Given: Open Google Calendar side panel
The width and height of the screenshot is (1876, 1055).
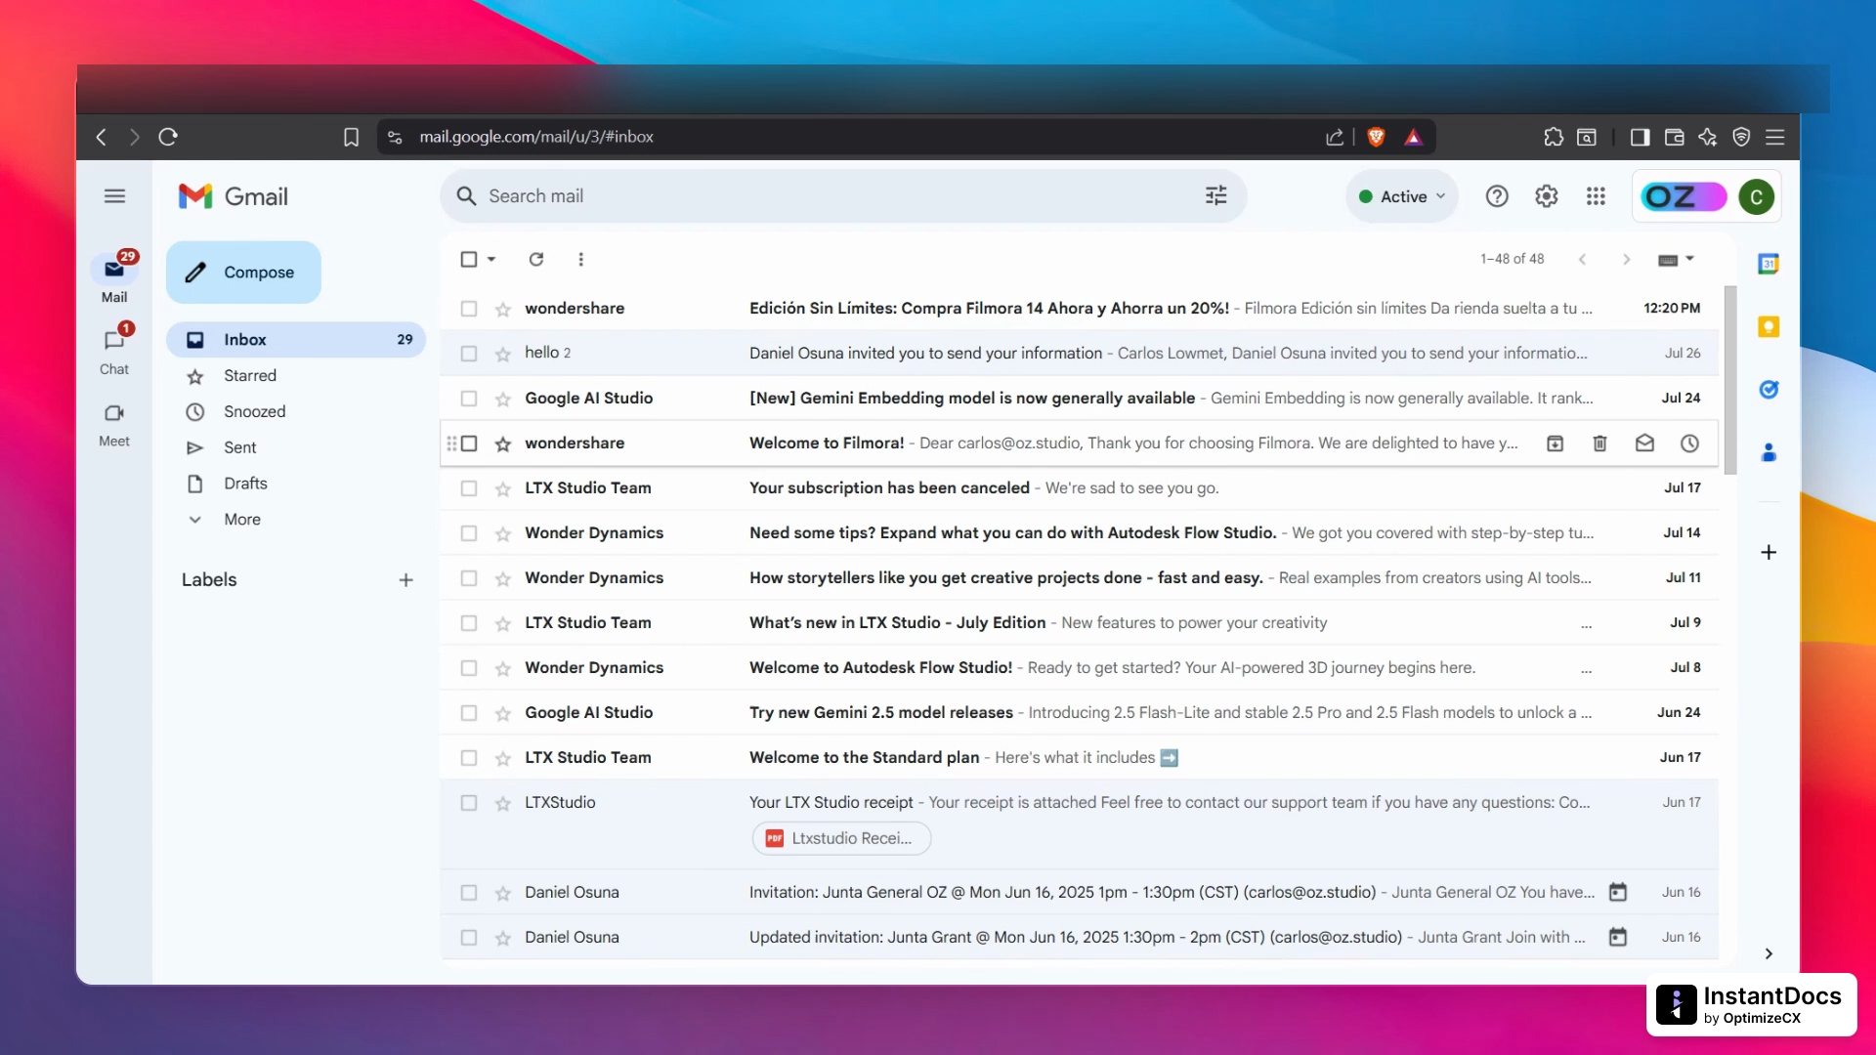Looking at the screenshot, I should pyautogui.click(x=1769, y=264).
